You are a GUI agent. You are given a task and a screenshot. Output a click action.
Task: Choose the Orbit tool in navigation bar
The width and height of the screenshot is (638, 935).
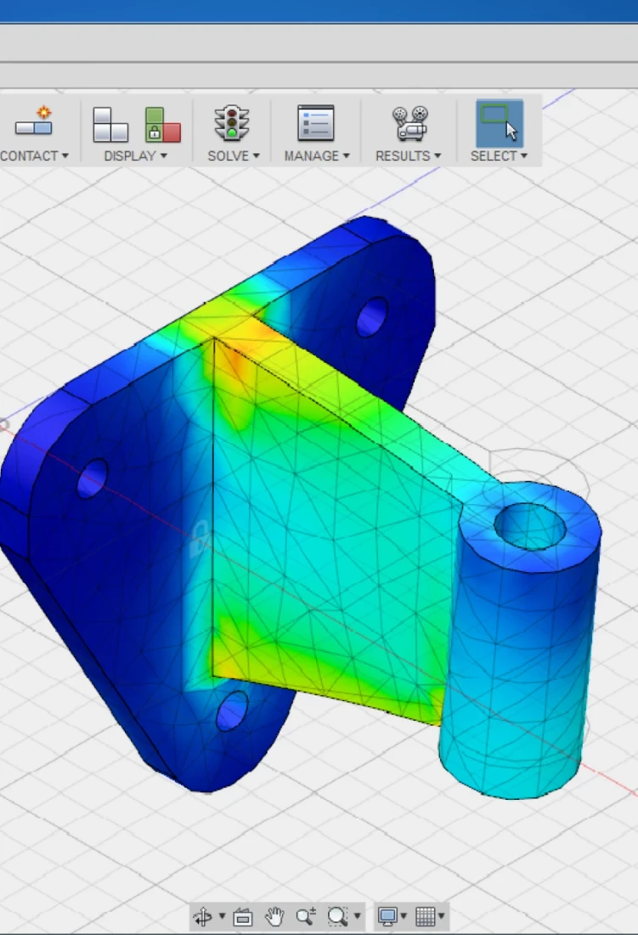(x=203, y=916)
